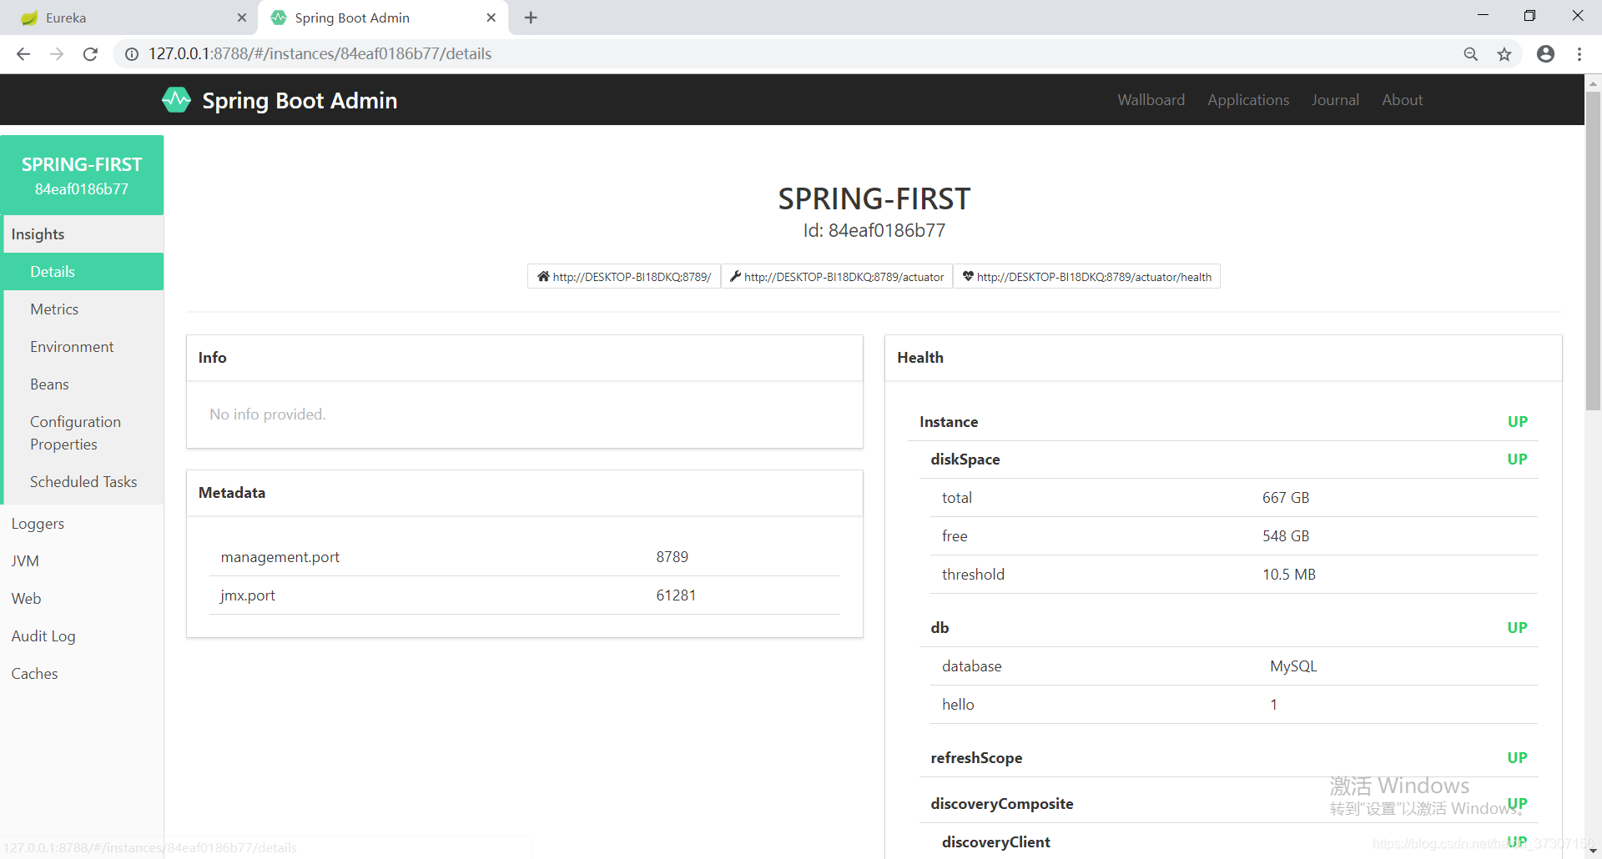Click the Health panel header
This screenshot has width=1602, height=859.
coord(1223,358)
